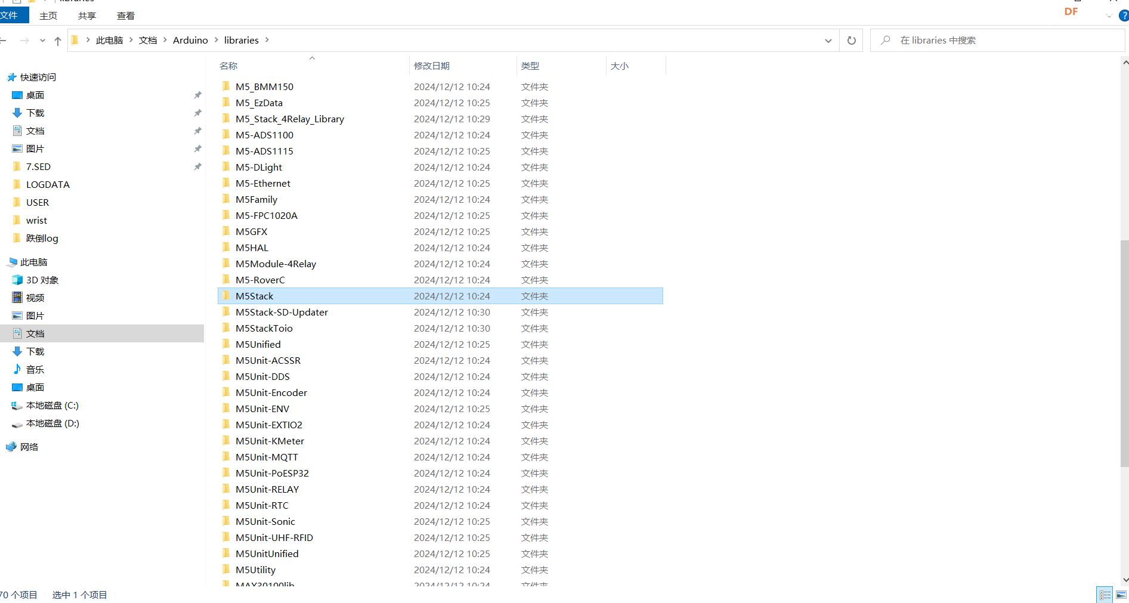This screenshot has height=603, width=1129.
Task: Expand the ribbon with the chevron
Action: pyautogui.click(x=1109, y=16)
